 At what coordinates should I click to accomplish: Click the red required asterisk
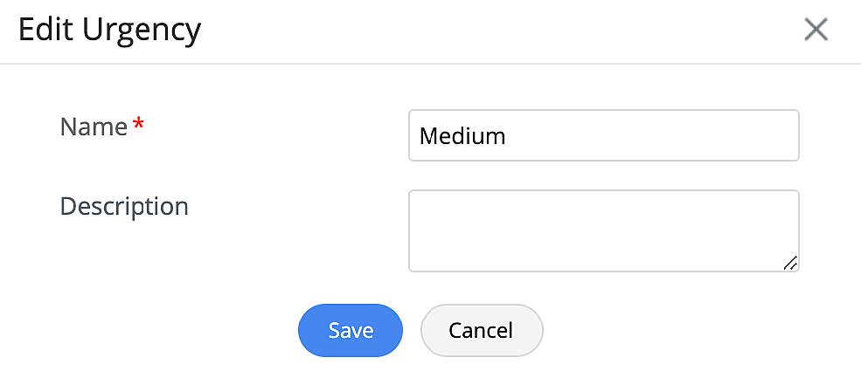[x=138, y=127]
